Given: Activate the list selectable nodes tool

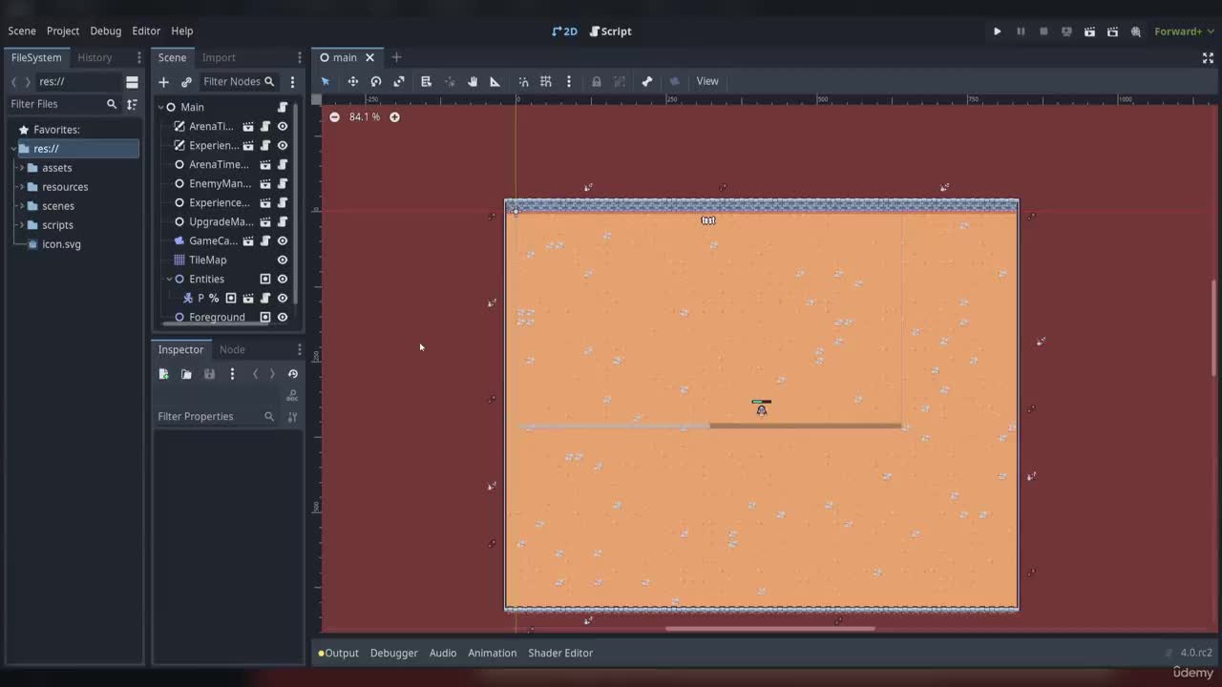Looking at the screenshot, I should 426,81.
